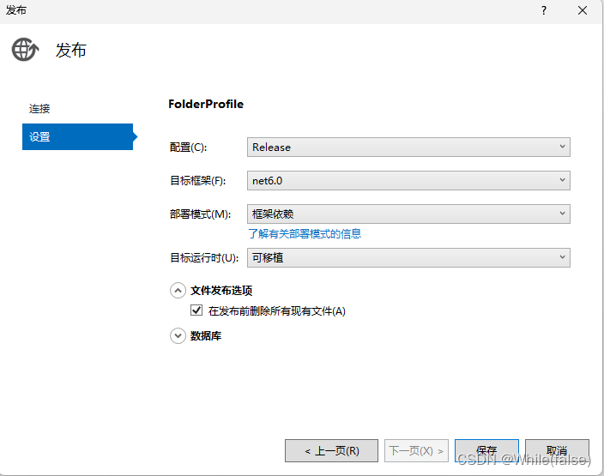604x476 pixels.
Task: Switch to the 连接 tab
Action: tap(40, 109)
